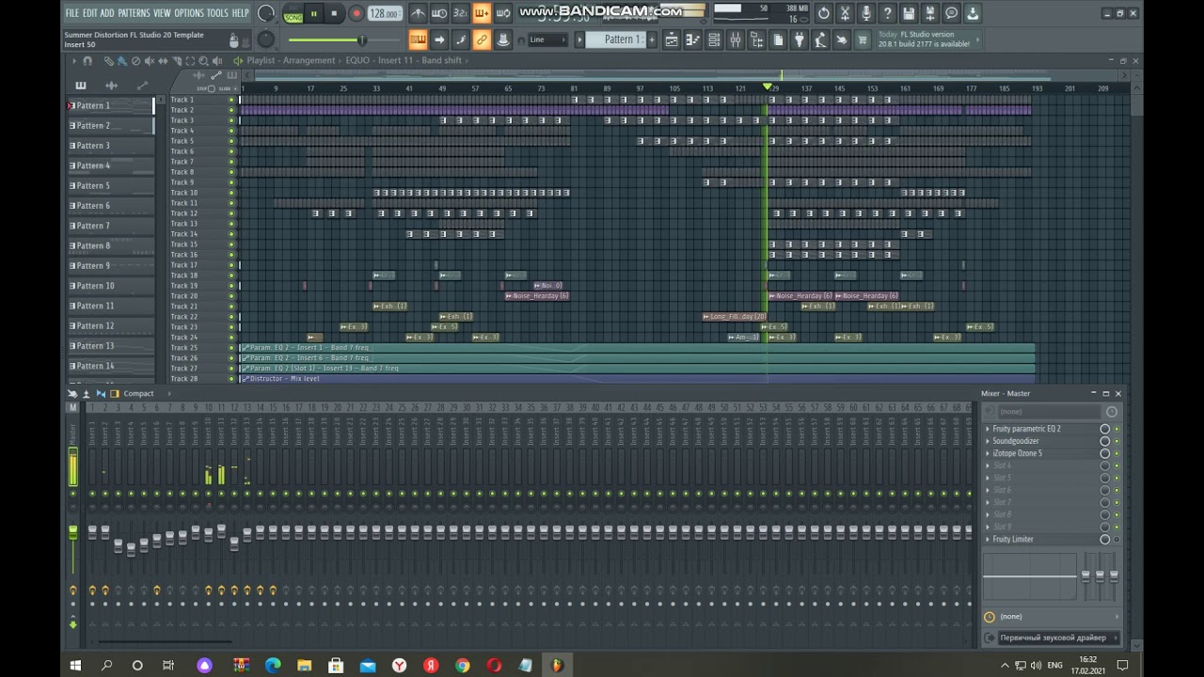Mute Track 20 green LED
The height and width of the screenshot is (677, 1204).
[231, 296]
